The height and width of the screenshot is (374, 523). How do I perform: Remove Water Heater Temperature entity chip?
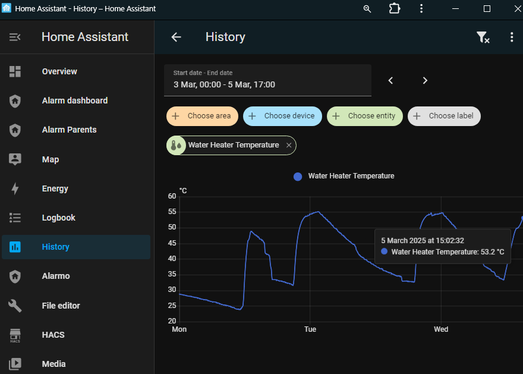(289, 145)
